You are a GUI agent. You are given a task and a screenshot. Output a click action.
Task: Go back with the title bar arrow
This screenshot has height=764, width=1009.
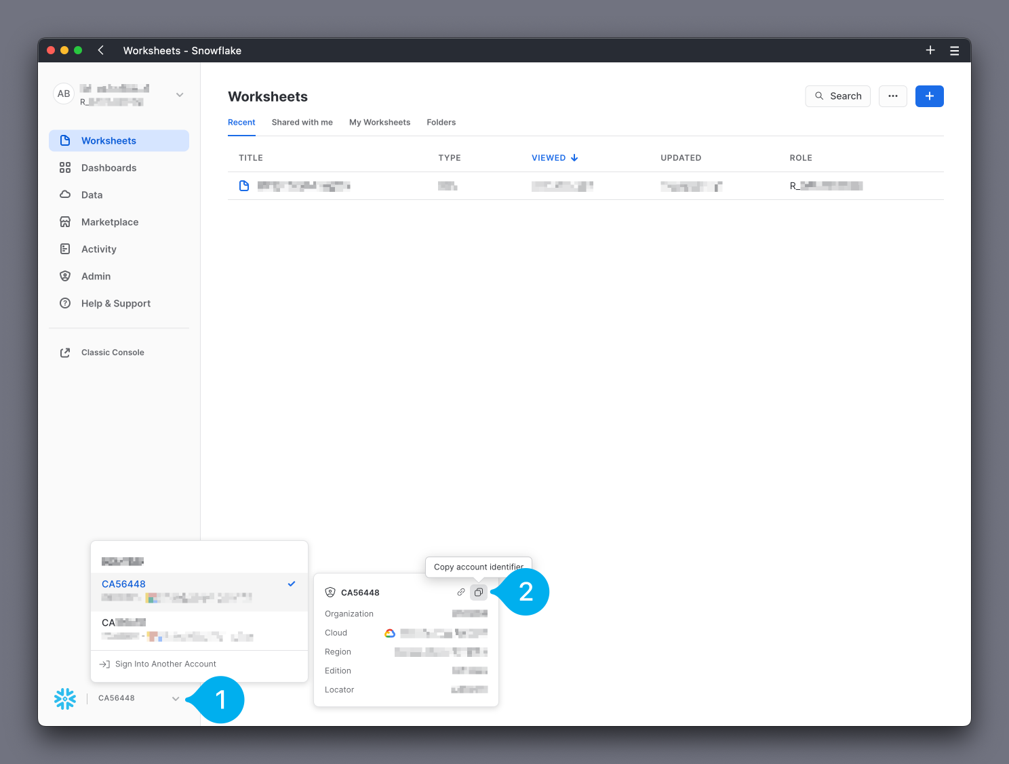point(100,50)
